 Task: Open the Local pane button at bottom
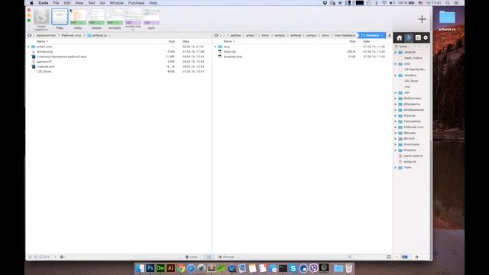[192, 257]
